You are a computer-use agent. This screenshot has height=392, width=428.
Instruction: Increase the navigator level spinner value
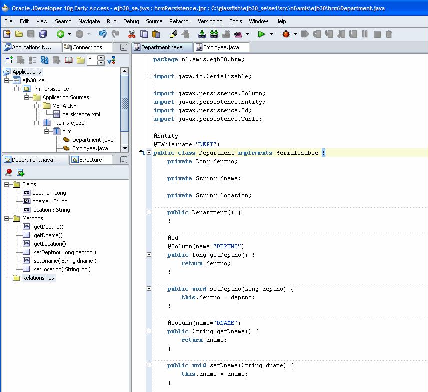coord(101,58)
